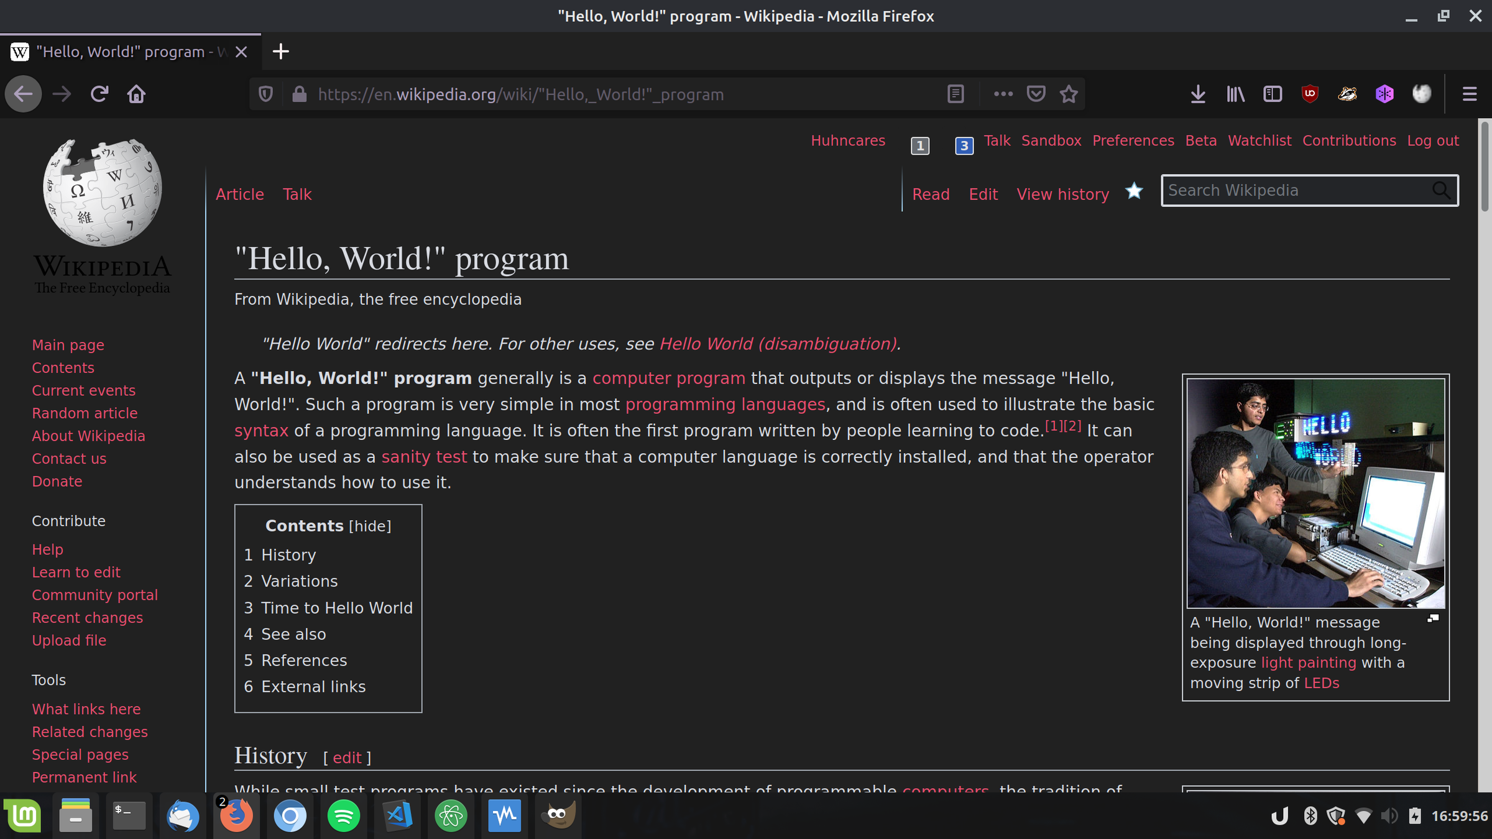The width and height of the screenshot is (1492, 839).
Task: Click the Firefox reader view icon
Action: click(956, 94)
